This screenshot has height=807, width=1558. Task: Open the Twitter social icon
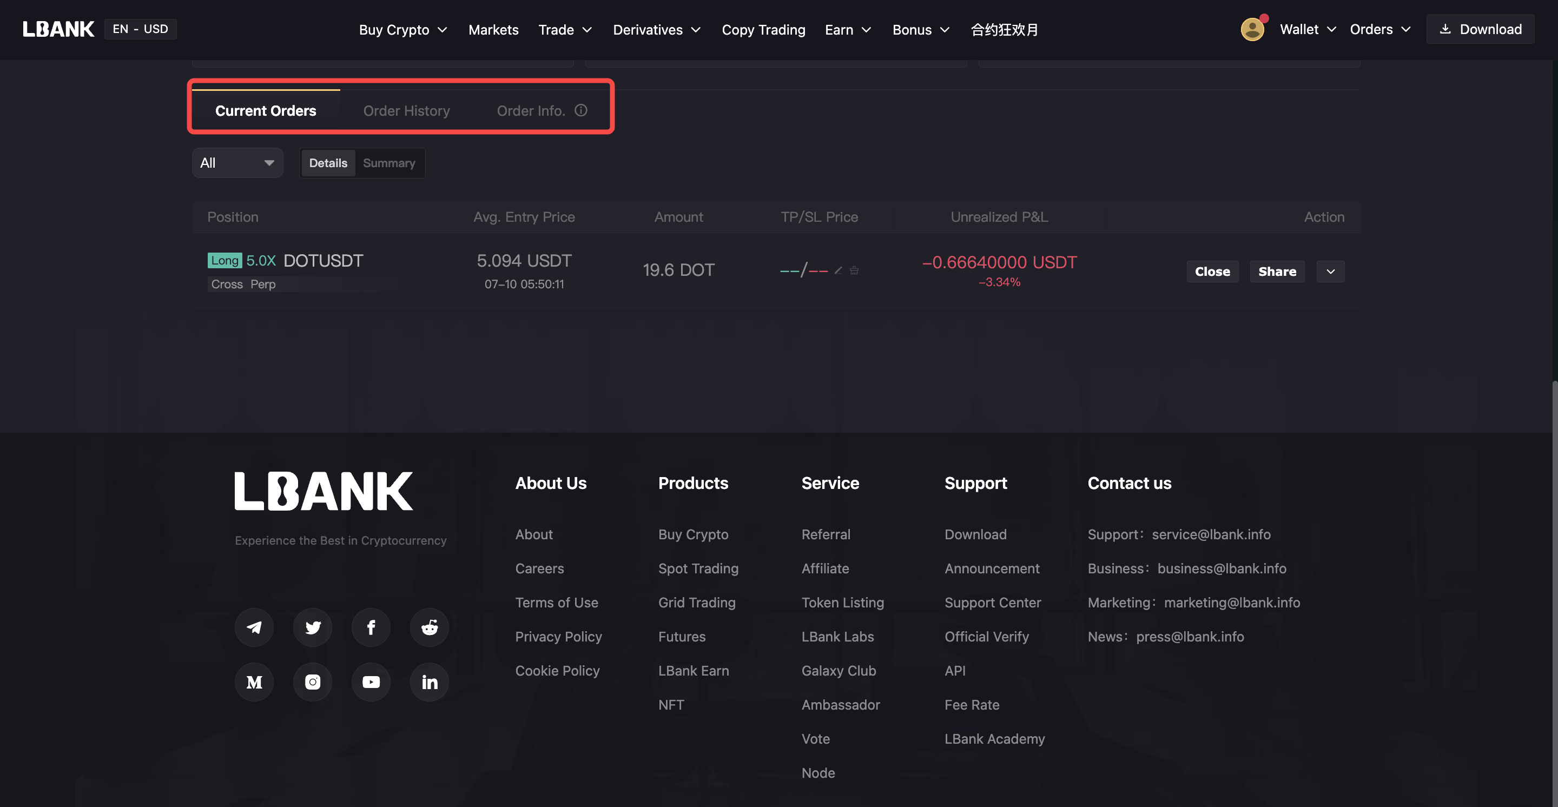pos(313,627)
